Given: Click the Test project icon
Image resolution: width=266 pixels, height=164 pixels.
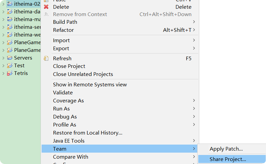Looking at the screenshot, I should [x=10, y=66].
